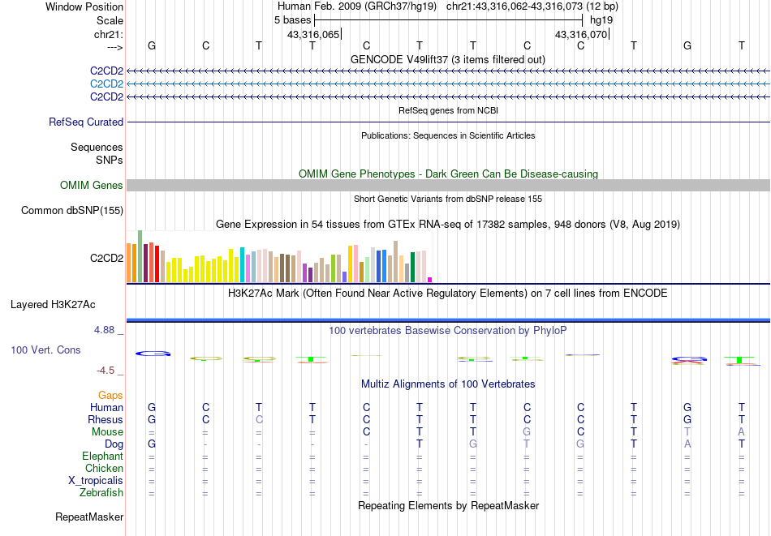The width and height of the screenshot is (771, 536).
Task: Click the gray A base in the Dog row
Action: point(687,444)
